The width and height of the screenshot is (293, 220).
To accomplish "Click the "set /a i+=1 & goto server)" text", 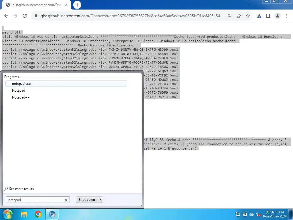I will click(170, 148).
